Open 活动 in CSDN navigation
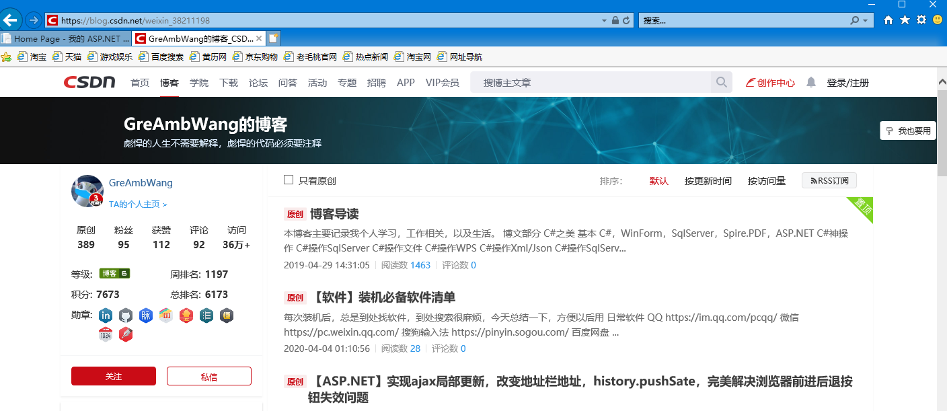 coord(317,83)
